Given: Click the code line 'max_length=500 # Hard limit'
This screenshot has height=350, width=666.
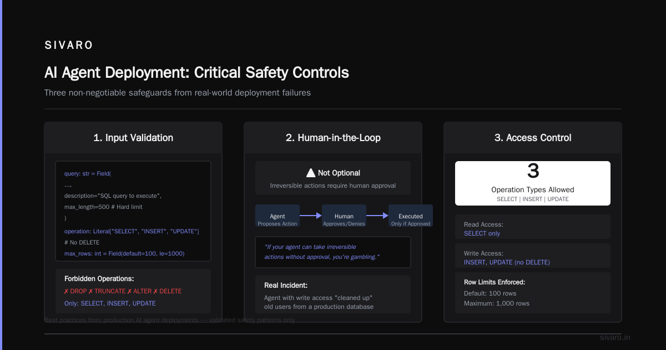Looking at the screenshot, I should (x=103, y=207).
